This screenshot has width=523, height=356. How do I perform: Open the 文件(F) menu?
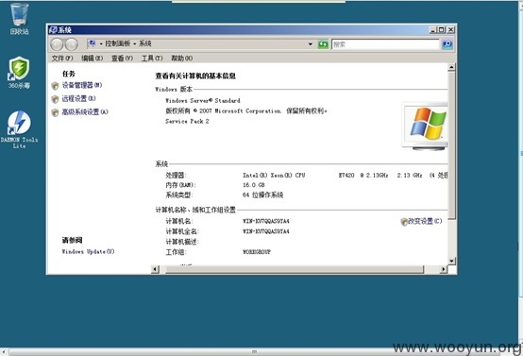point(62,58)
